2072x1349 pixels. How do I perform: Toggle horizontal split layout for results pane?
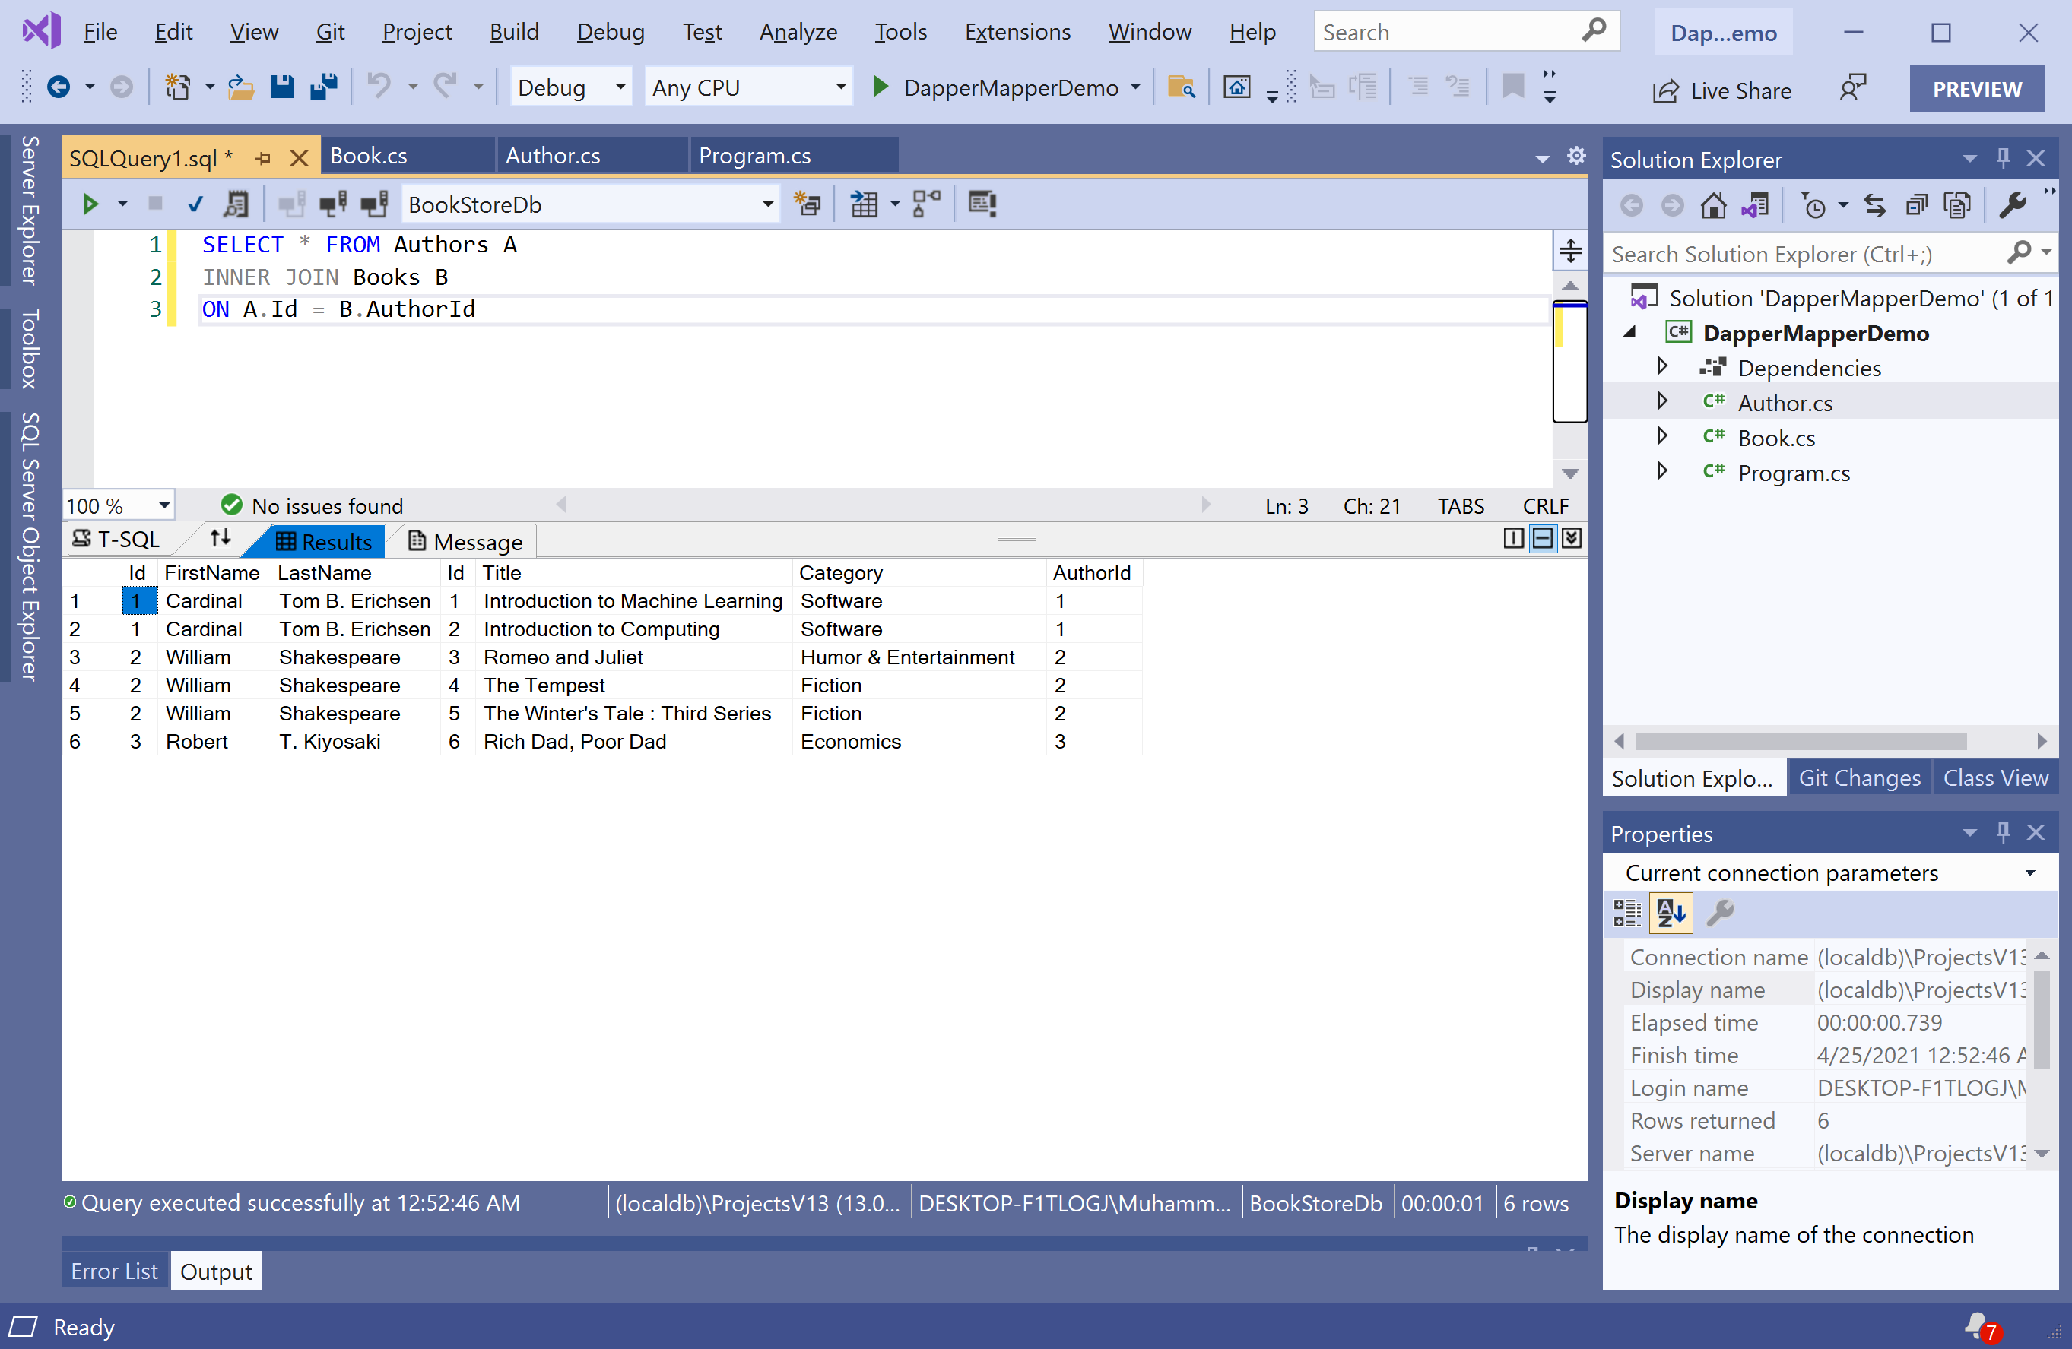click(1542, 539)
